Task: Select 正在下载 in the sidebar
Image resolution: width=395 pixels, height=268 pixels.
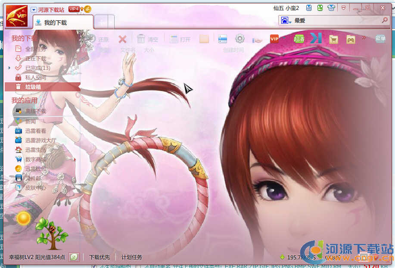Action: (35, 59)
